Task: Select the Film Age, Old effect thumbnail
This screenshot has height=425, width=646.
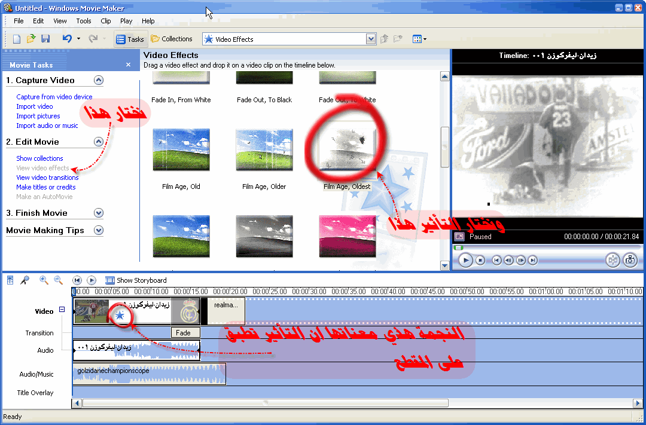Action: (x=181, y=149)
